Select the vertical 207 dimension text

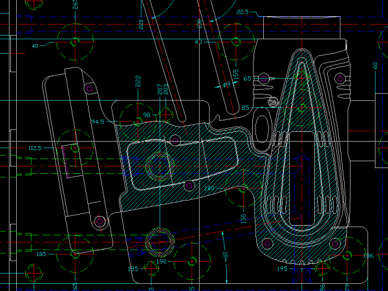click(x=160, y=89)
